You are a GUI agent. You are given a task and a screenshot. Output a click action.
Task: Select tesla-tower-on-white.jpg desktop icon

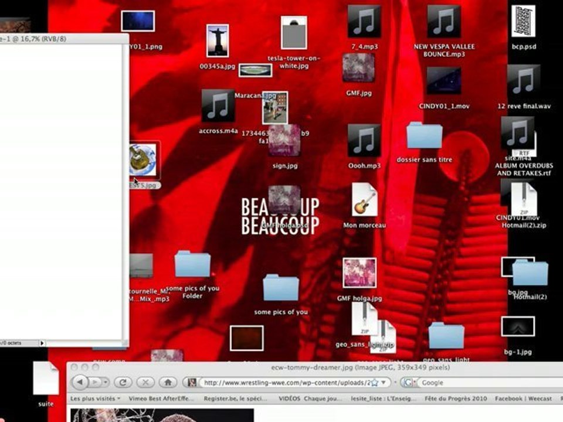294,33
